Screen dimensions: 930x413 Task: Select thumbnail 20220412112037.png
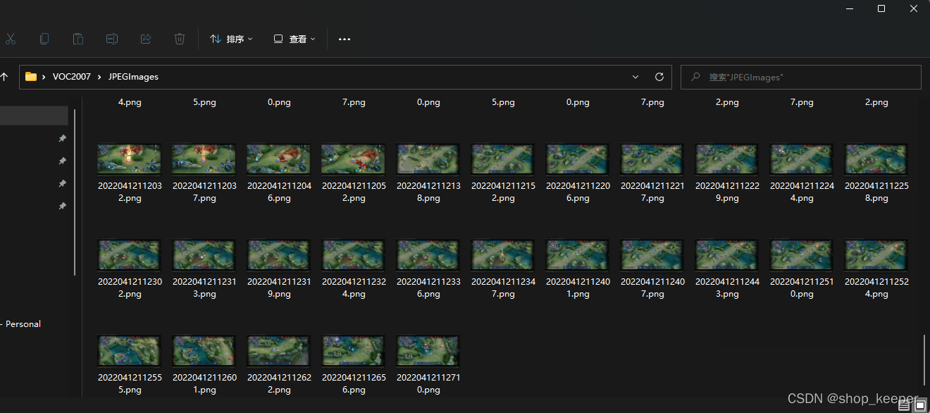click(x=204, y=159)
